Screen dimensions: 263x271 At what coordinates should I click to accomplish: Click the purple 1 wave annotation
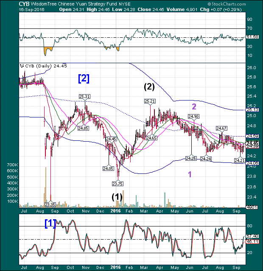tap(190, 174)
